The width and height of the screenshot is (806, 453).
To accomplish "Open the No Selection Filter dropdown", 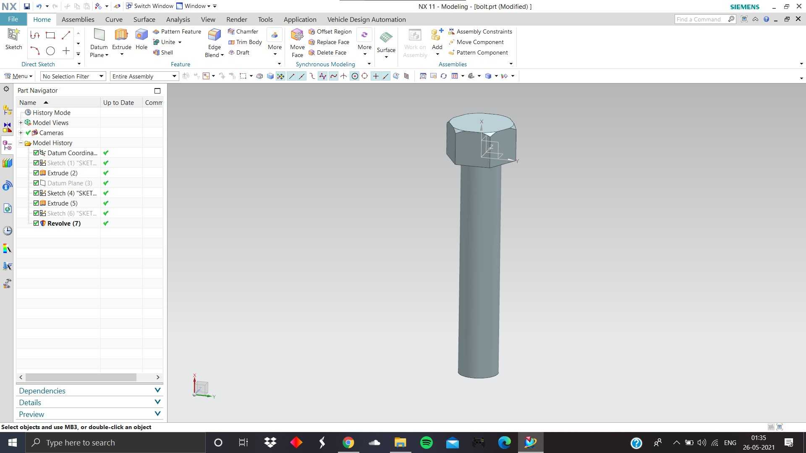I will pos(73,76).
